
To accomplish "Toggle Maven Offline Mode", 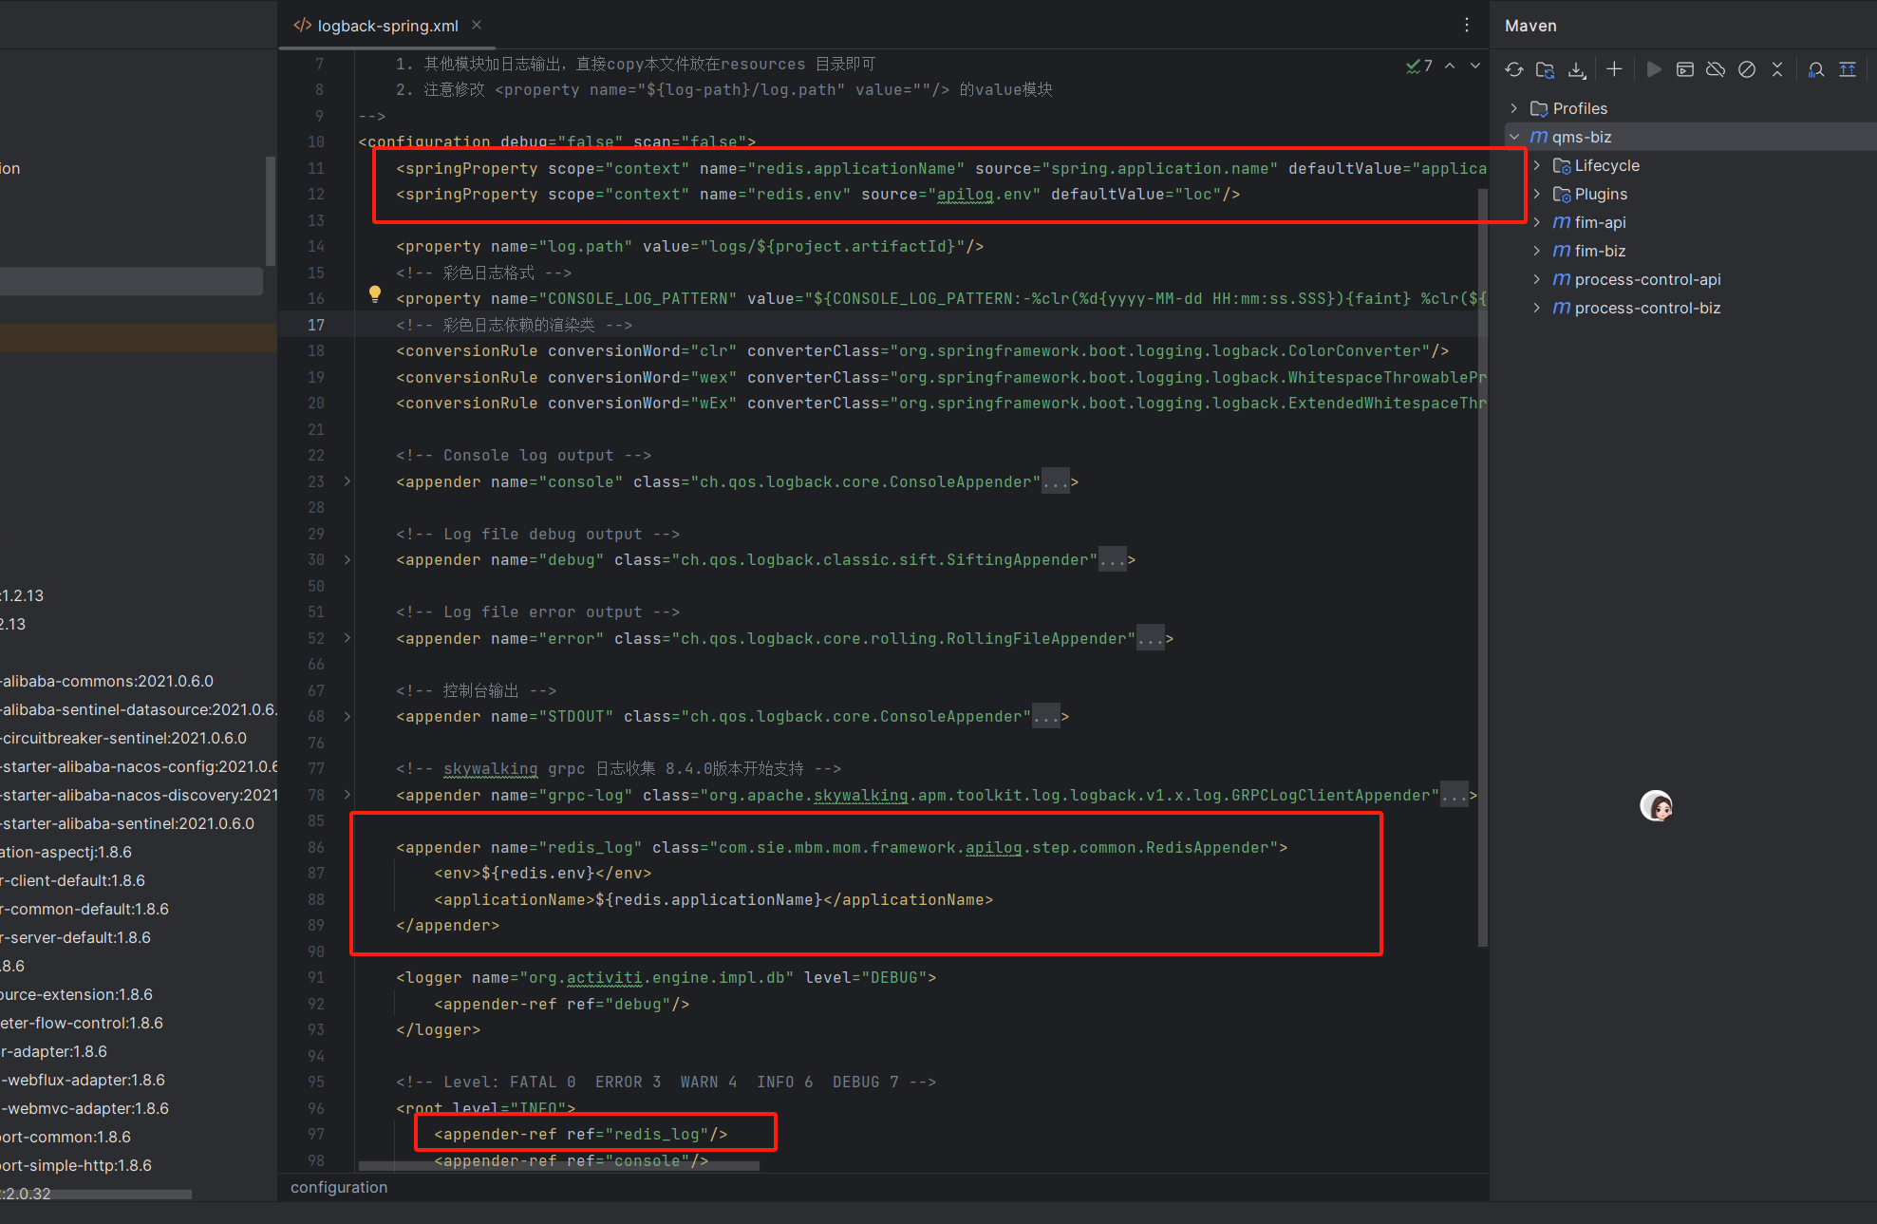I will tap(1716, 69).
